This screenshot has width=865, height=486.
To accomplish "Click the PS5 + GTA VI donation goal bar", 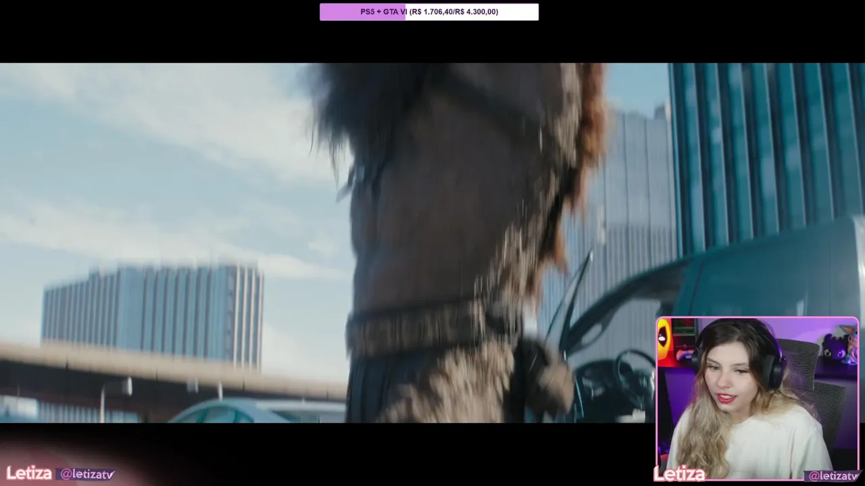I will click(x=429, y=11).
